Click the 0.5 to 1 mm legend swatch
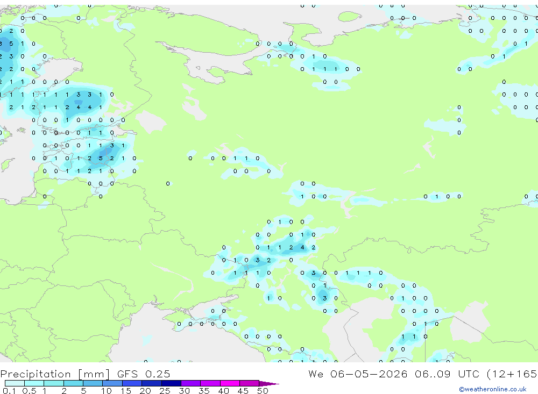This screenshot has height=394, width=538. [34, 383]
